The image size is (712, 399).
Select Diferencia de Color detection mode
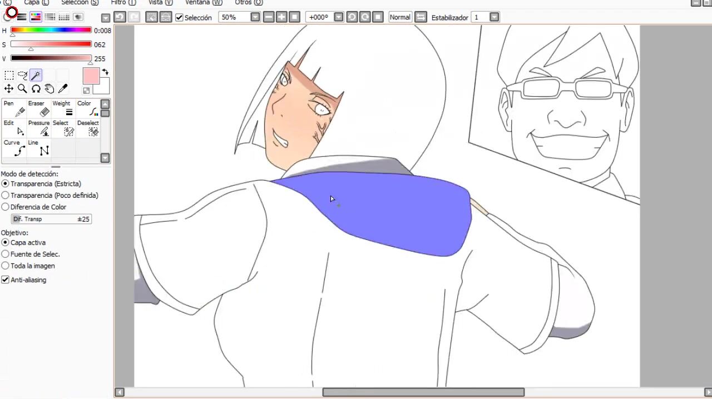click(6, 207)
